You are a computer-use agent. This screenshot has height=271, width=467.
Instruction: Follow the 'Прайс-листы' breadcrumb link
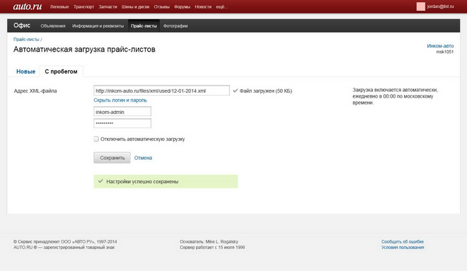pyautogui.click(x=26, y=40)
